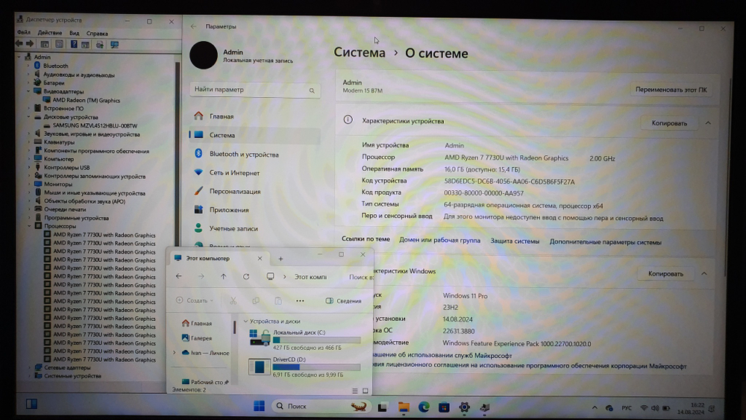Open Microsoft Store from taskbar
Image resolution: width=746 pixels, height=420 pixels.
(x=444, y=407)
